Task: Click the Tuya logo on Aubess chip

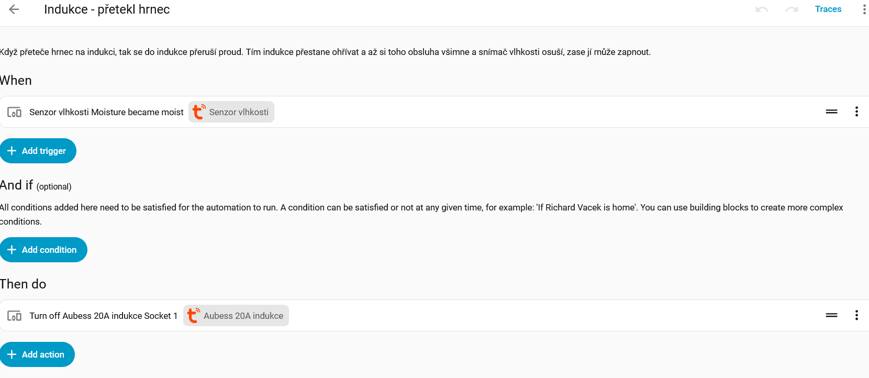Action: 193,315
